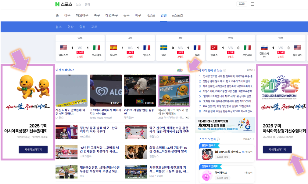Expand 전체보기 in the 스포츠 오픈톡 section

(x=248, y=139)
